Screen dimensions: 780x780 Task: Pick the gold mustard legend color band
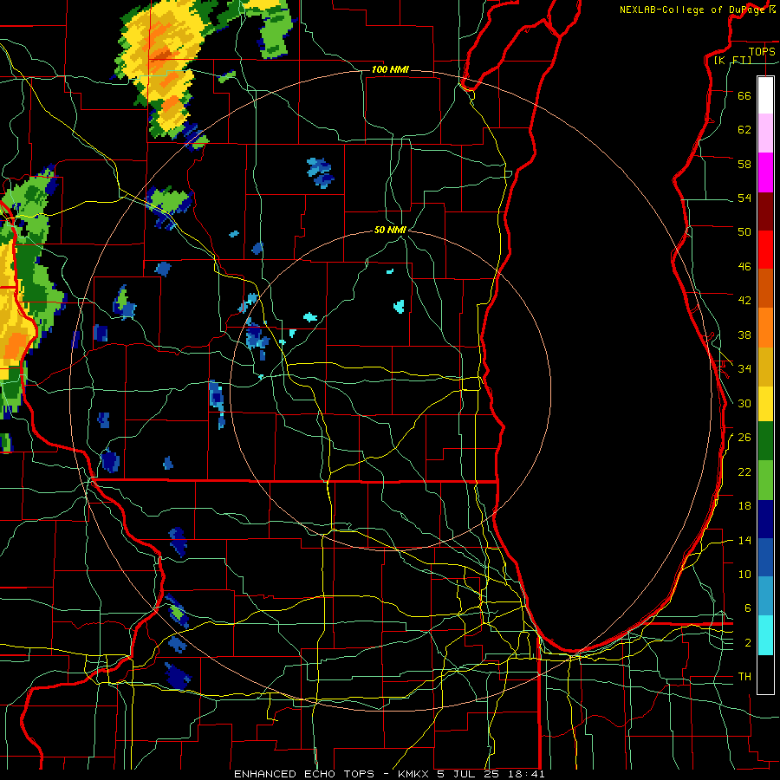(x=765, y=367)
